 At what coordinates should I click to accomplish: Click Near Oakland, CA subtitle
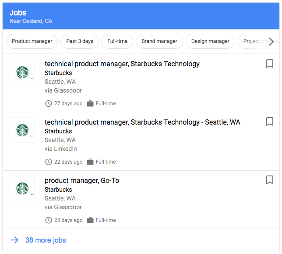point(31,21)
